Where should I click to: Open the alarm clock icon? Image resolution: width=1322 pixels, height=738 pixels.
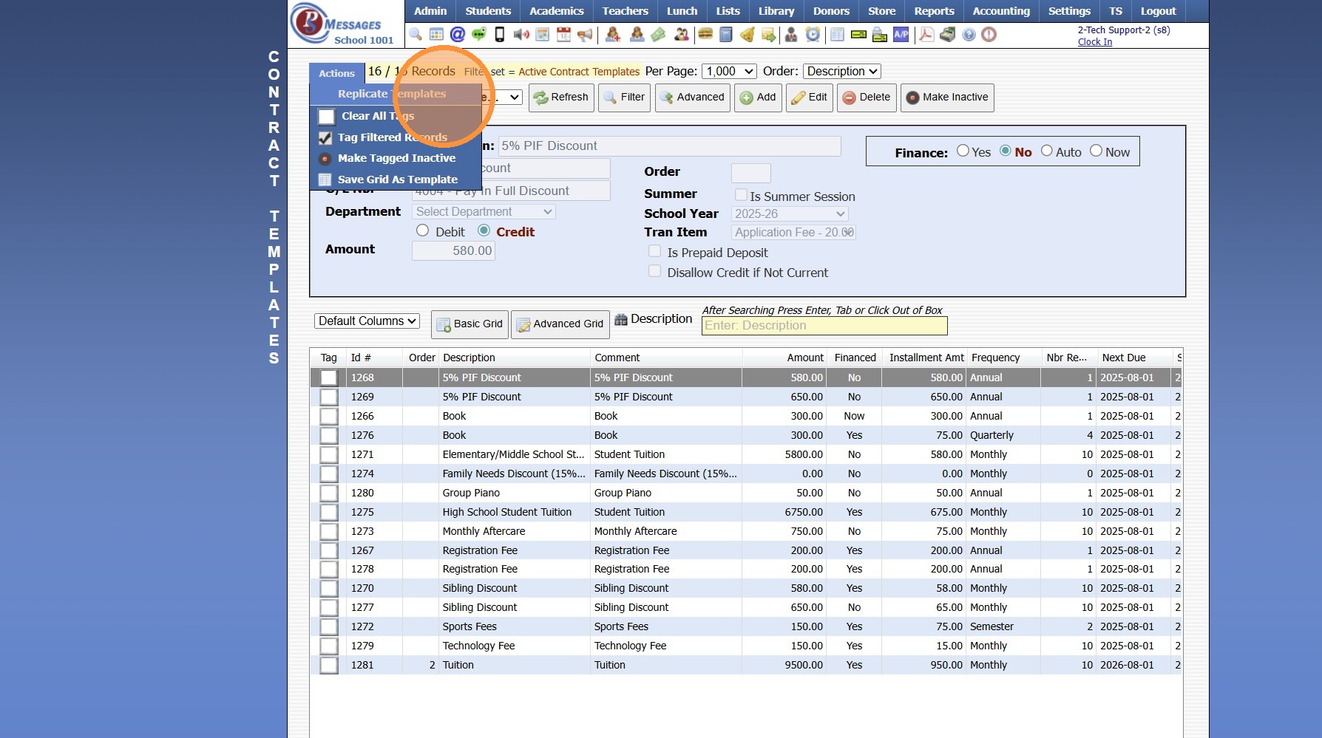813,35
